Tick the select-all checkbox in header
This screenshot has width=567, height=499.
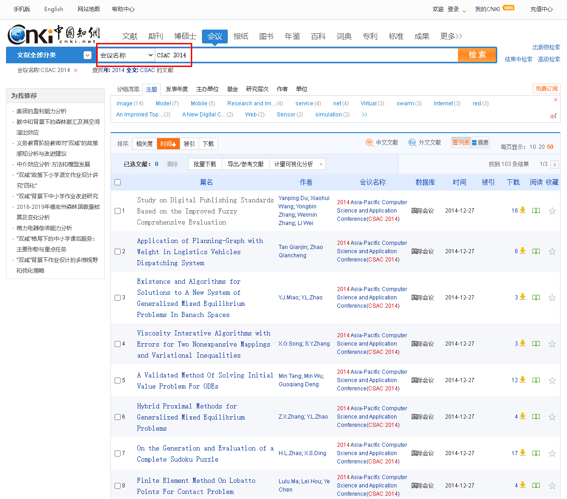pyautogui.click(x=117, y=182)
